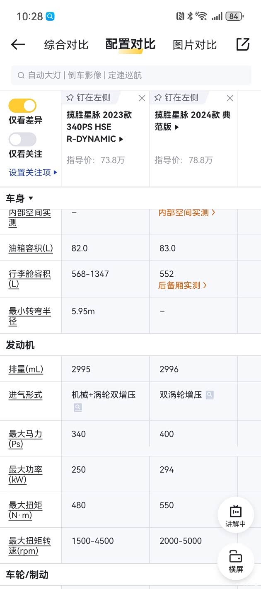Tap the back arrow icon
Image resolution: width=261 pixels, height=589 pixels.
click(18, 45)
